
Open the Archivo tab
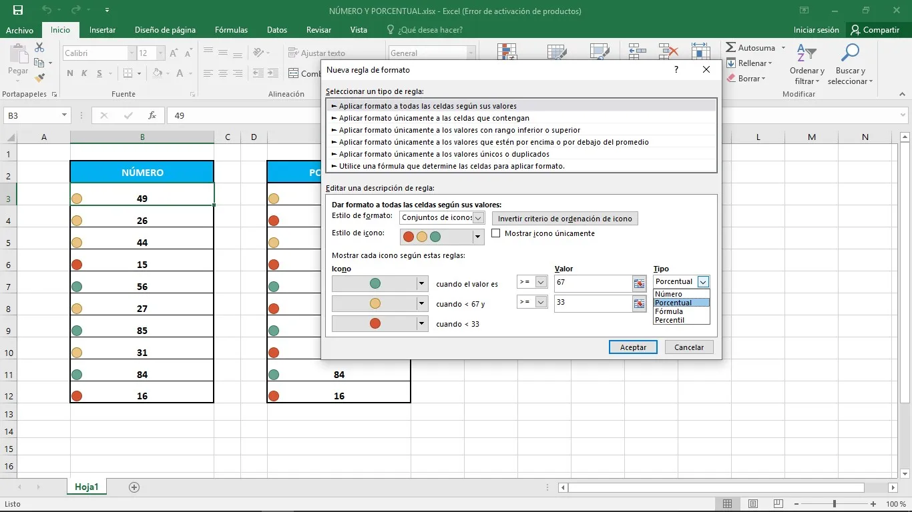[x=20, y=30]
